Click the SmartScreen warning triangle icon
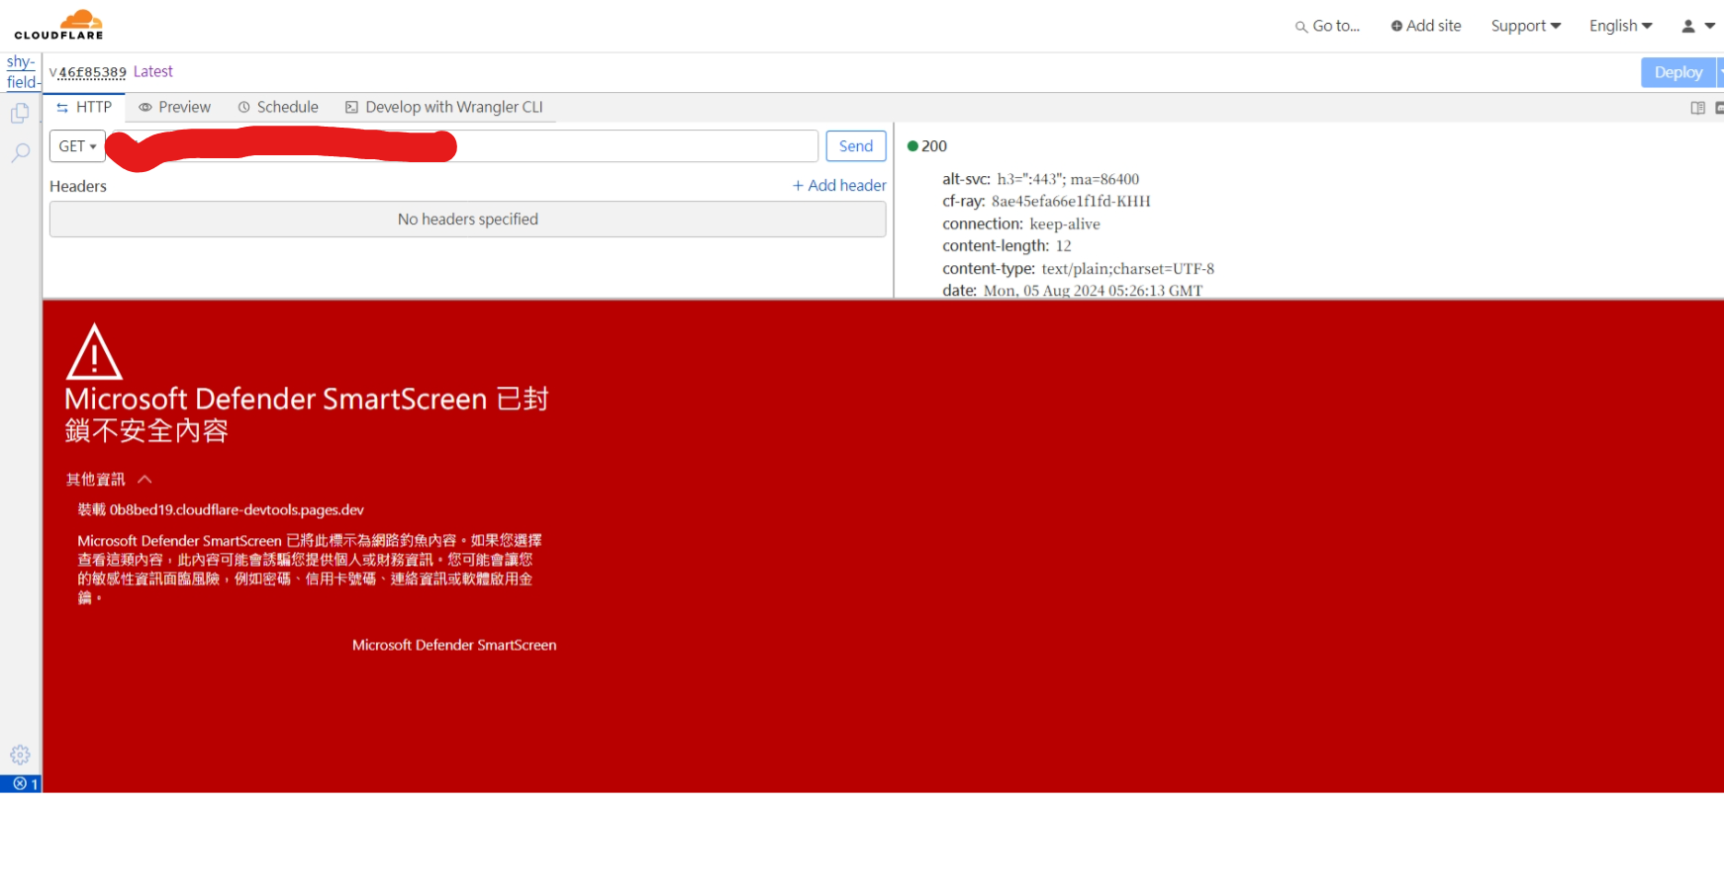Screen dimensions: 1724x895 [94, 353]
